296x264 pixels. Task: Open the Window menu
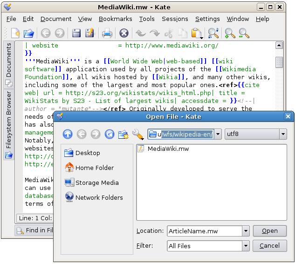(x=238, y=19)
